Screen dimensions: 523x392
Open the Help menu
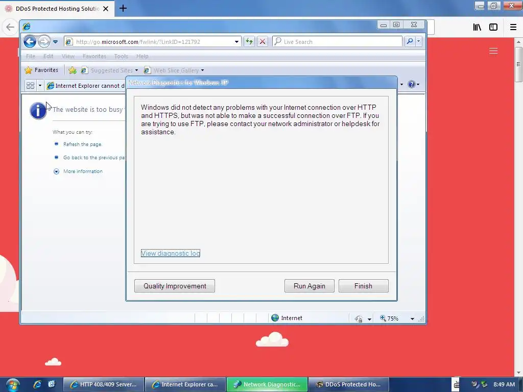click(x=142, y=56)
